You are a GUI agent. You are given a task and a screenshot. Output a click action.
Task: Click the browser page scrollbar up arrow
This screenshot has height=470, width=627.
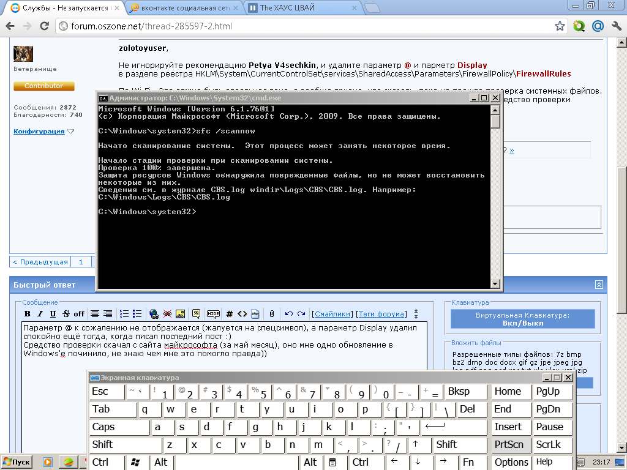click(x=622, y=42)
